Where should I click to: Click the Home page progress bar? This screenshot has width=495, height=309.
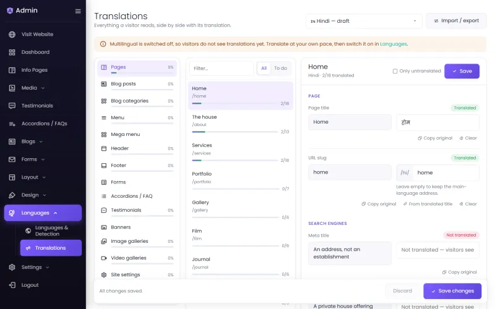click(x=235, y=103)
